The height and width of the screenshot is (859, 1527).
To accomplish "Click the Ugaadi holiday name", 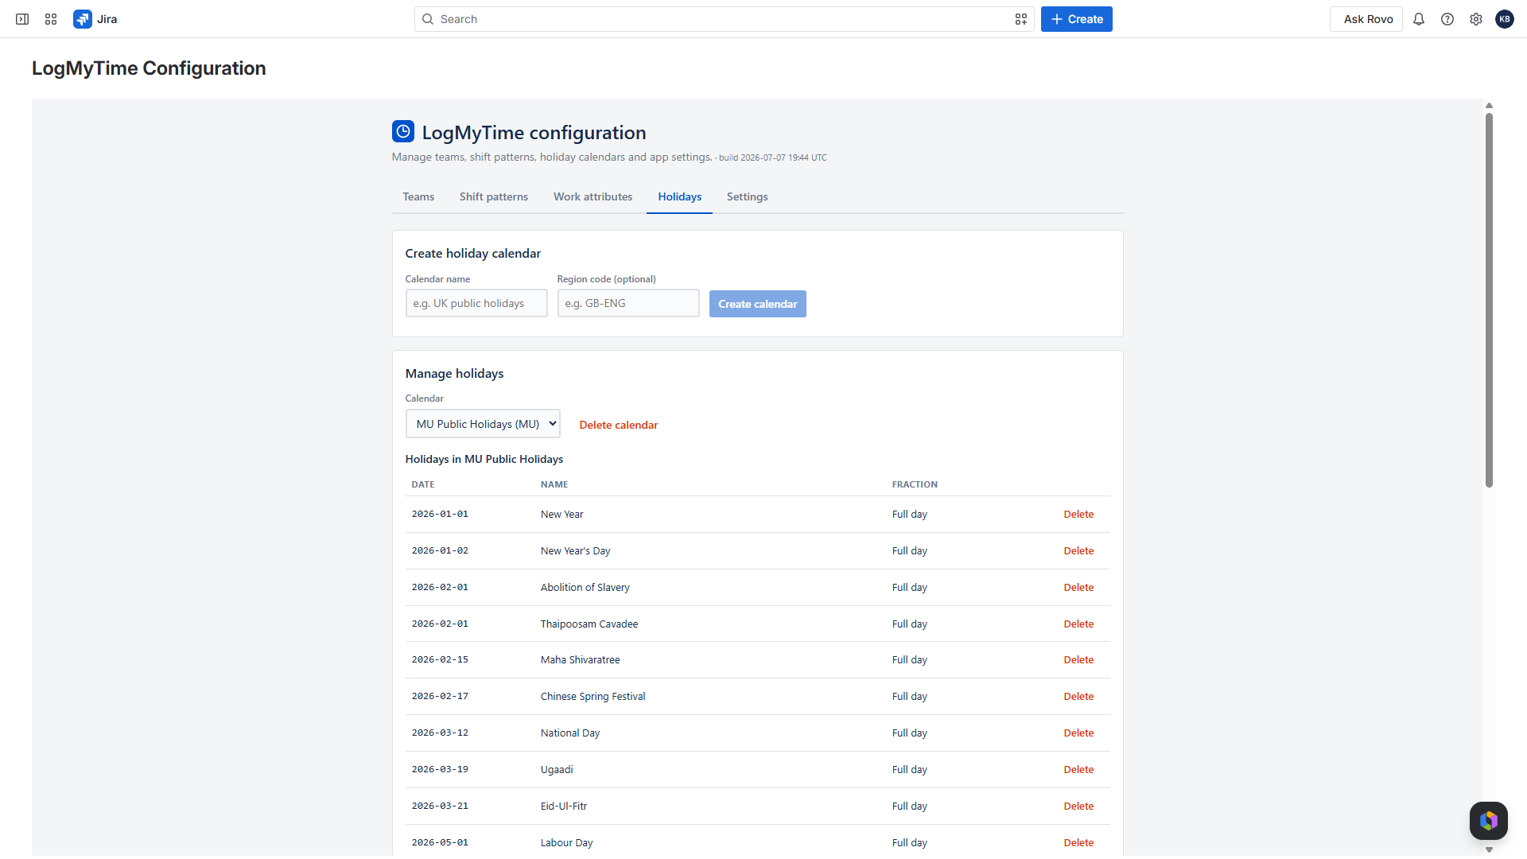I will [x=557, y=770].
